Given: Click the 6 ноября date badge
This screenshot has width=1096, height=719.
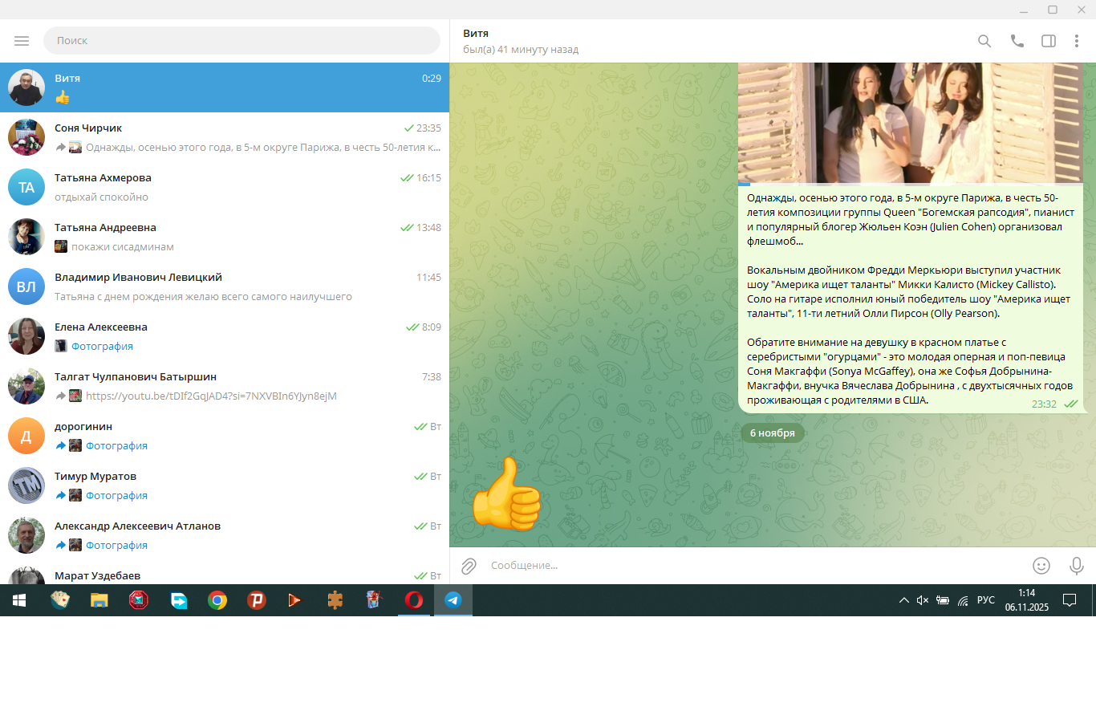Looking at the screenshot, I should (773, 433).
